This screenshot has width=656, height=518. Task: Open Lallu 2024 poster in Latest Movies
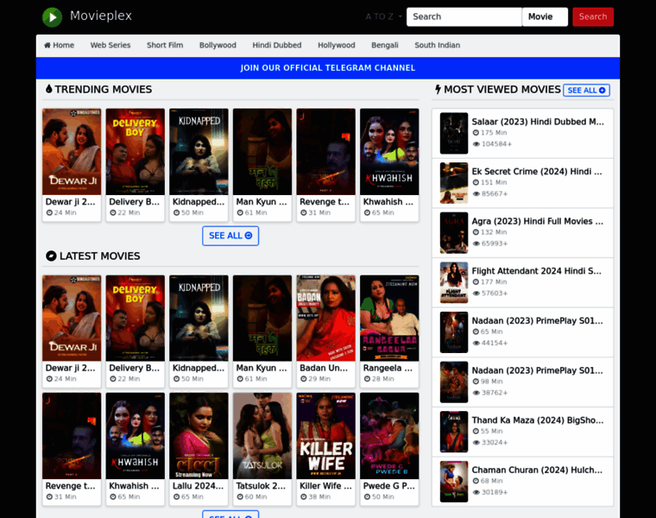(199, 436)
